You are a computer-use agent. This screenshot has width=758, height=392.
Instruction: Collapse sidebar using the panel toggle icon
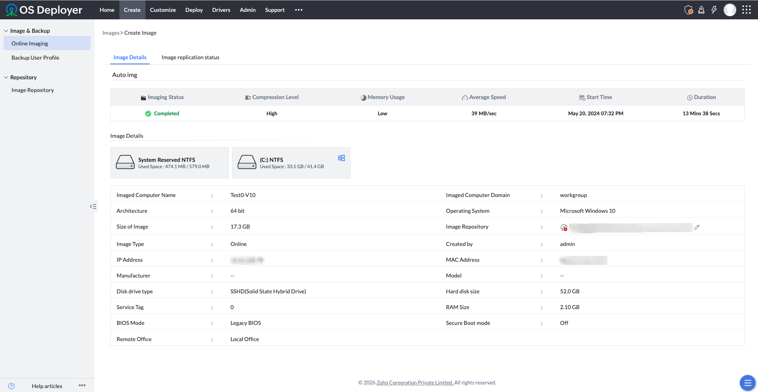click(93, 206)
